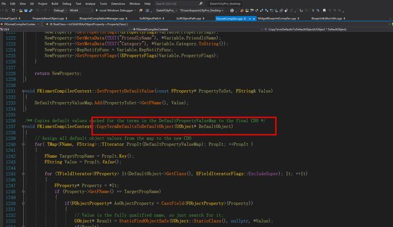393x227 pixels.
Task: Select the KismetCompiler.cpp tab
Action: [x=229, y=19]
